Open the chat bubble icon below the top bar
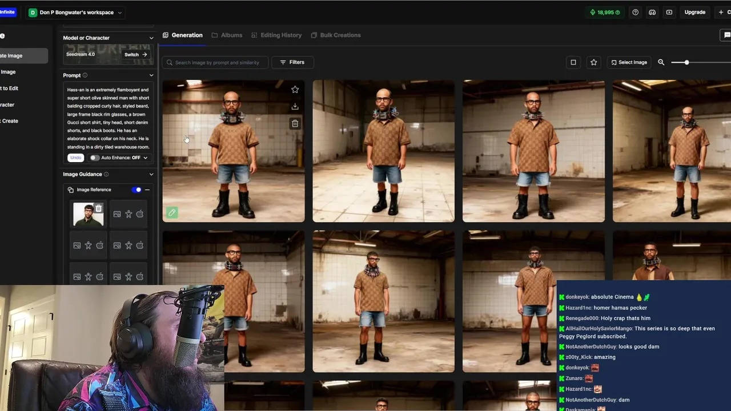731x411 pixels. pyautogui.click(x=726, y=35)
